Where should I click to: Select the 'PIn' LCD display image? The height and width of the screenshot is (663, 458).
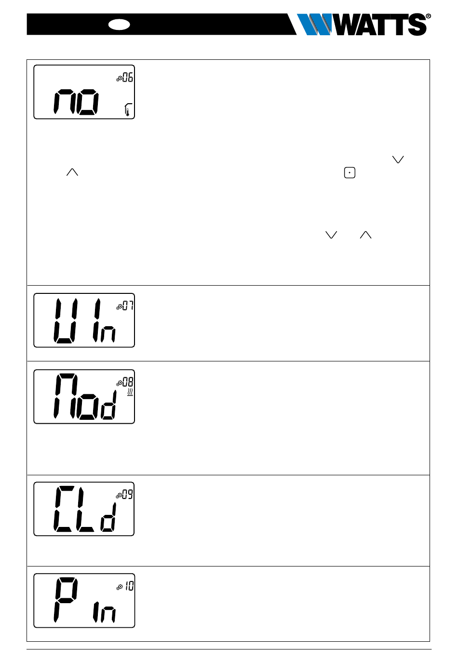coord(84,600)
